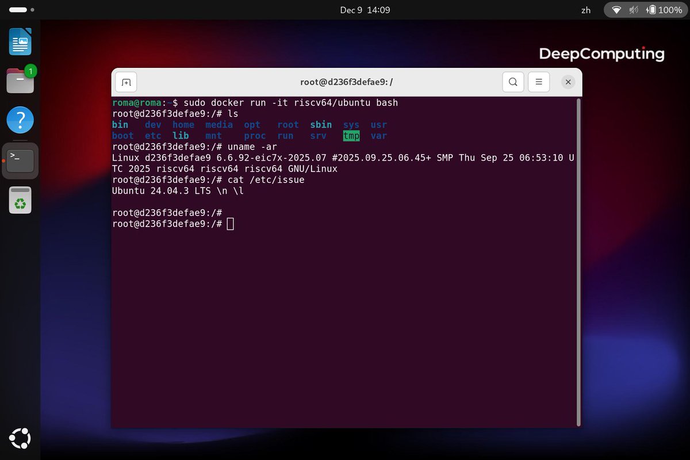Select Terminal icon in dock
Image resolution: width=690 pixels, height=460 pixels.
click(x=20, y=160)
